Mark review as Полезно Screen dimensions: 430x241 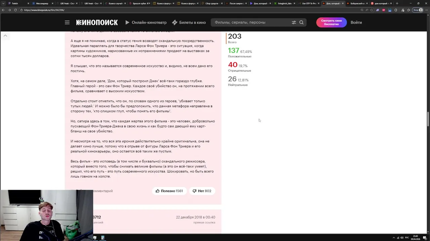169,191
